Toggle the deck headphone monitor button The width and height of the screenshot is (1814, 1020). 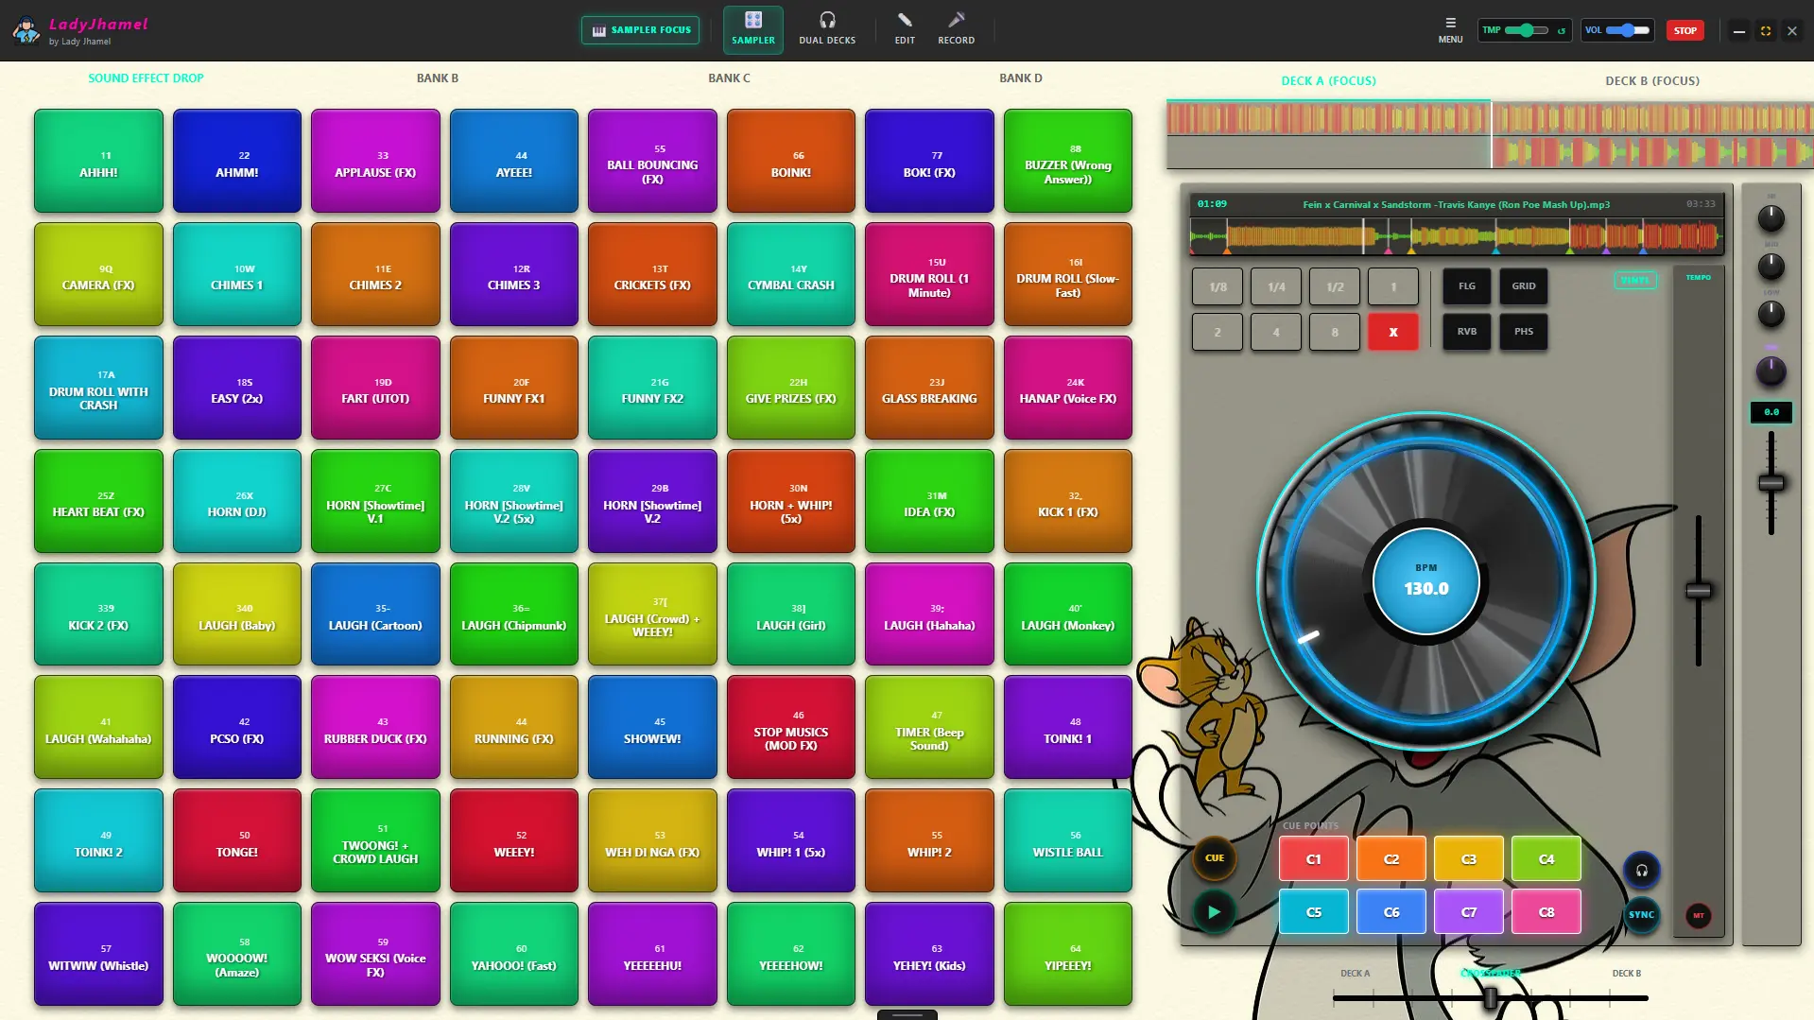[x=1642, y=871]
